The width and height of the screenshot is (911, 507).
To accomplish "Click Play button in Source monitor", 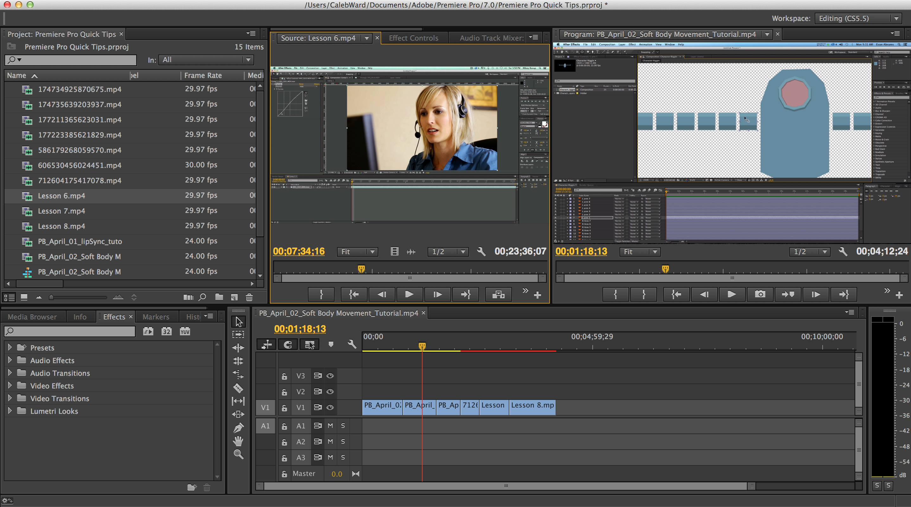I will 409,294.
